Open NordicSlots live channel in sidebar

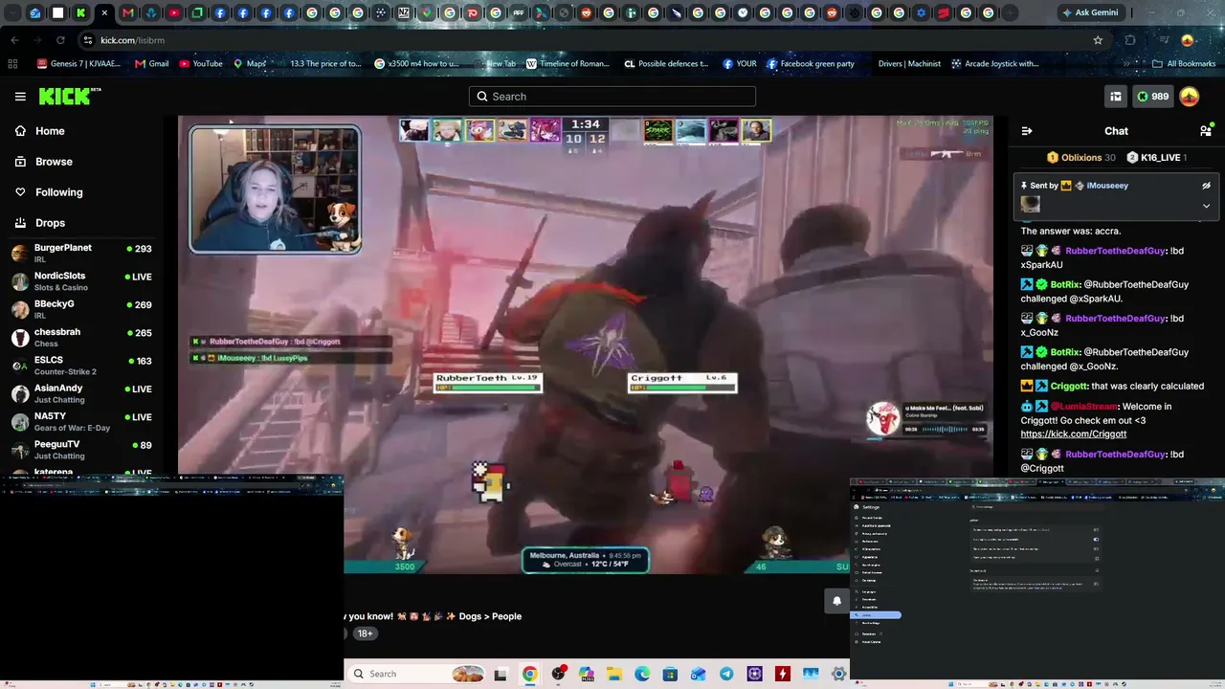[x=81, y=281]
